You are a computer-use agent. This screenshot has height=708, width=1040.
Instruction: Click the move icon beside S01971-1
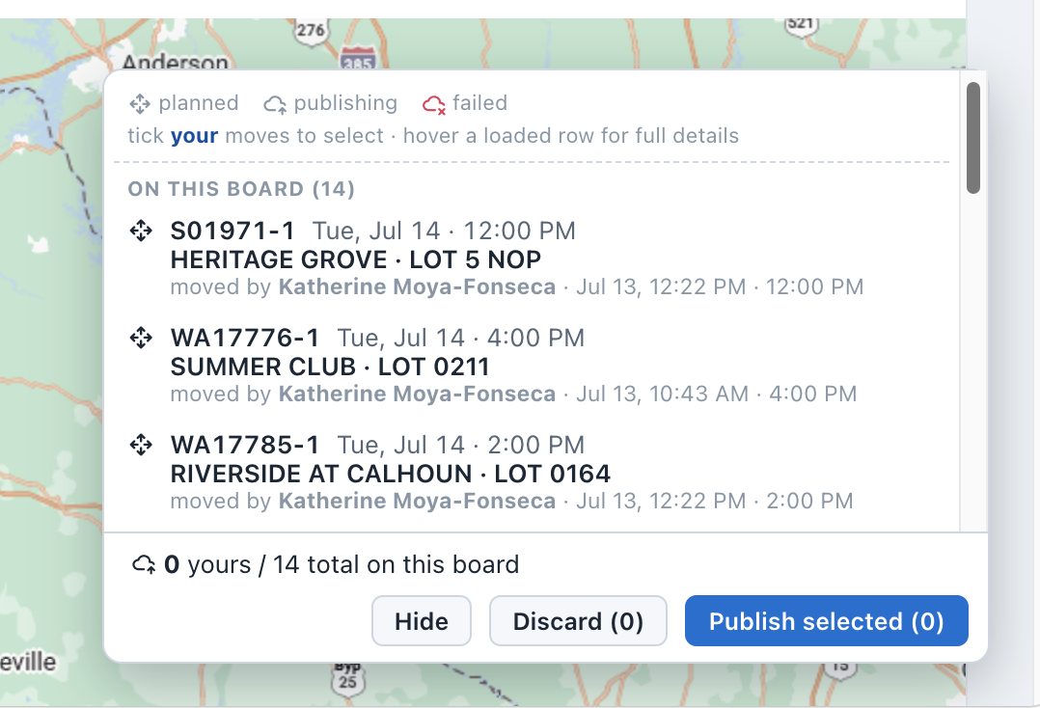141,231
